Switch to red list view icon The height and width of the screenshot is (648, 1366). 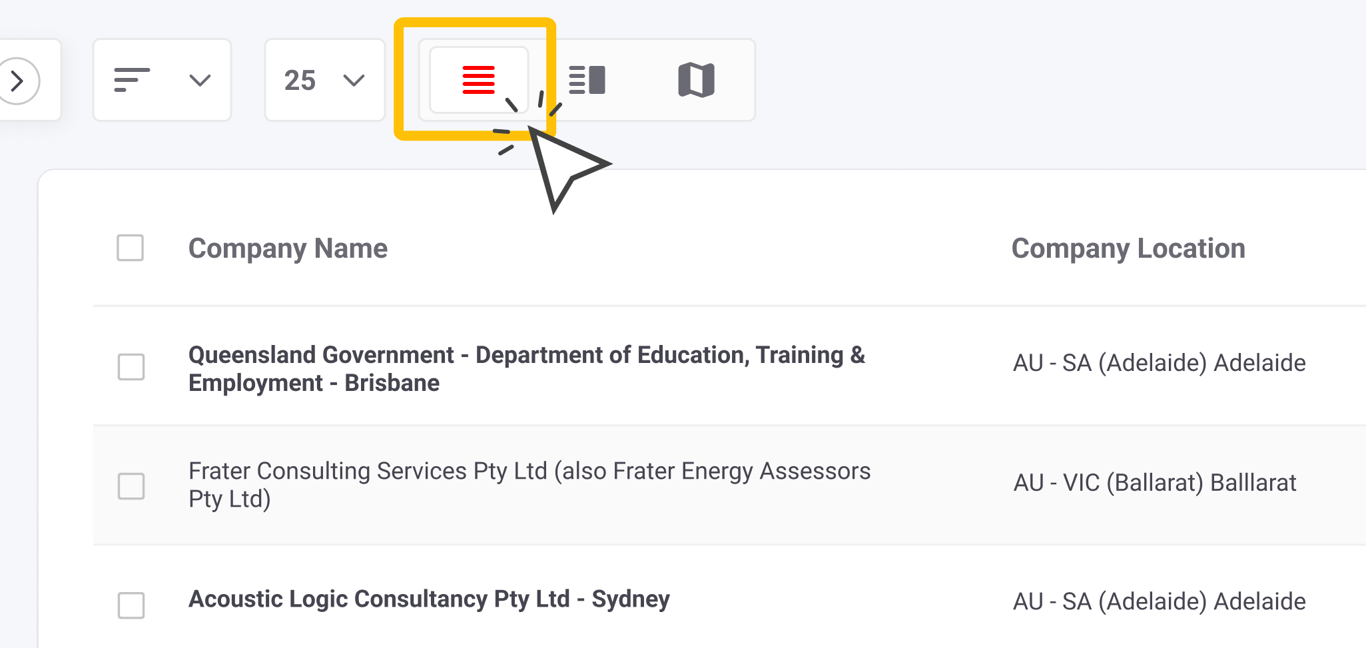[x=478, y=80]
